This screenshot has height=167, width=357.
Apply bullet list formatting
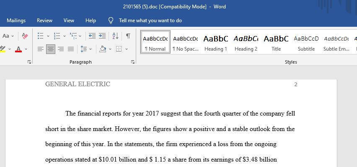41,36
